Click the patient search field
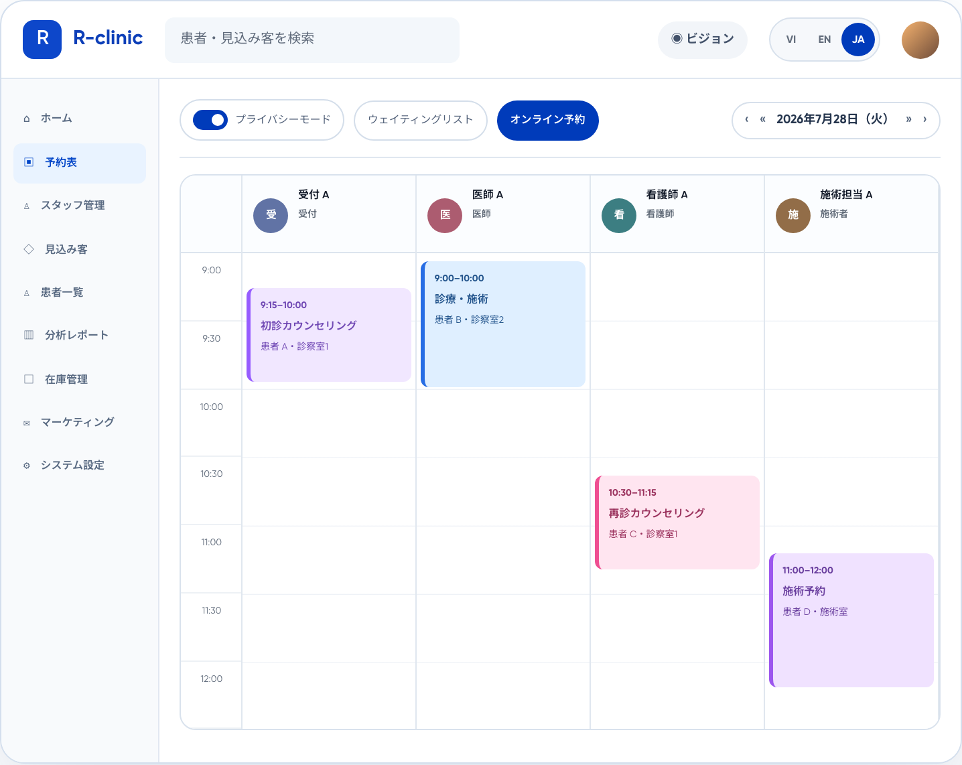This screenshot has height=765, width=962. pos(312,40)
